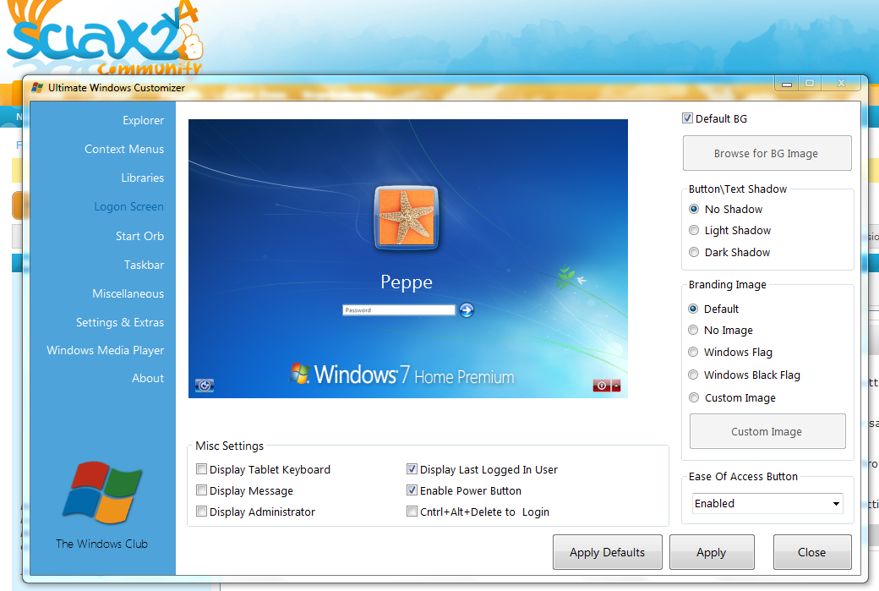Click the Apply Defaults button
The width and height of the screenshot is (879, 591).
pyautogui.click(x=607, y=552)
